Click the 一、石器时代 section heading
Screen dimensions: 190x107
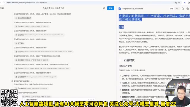[126, 60]
